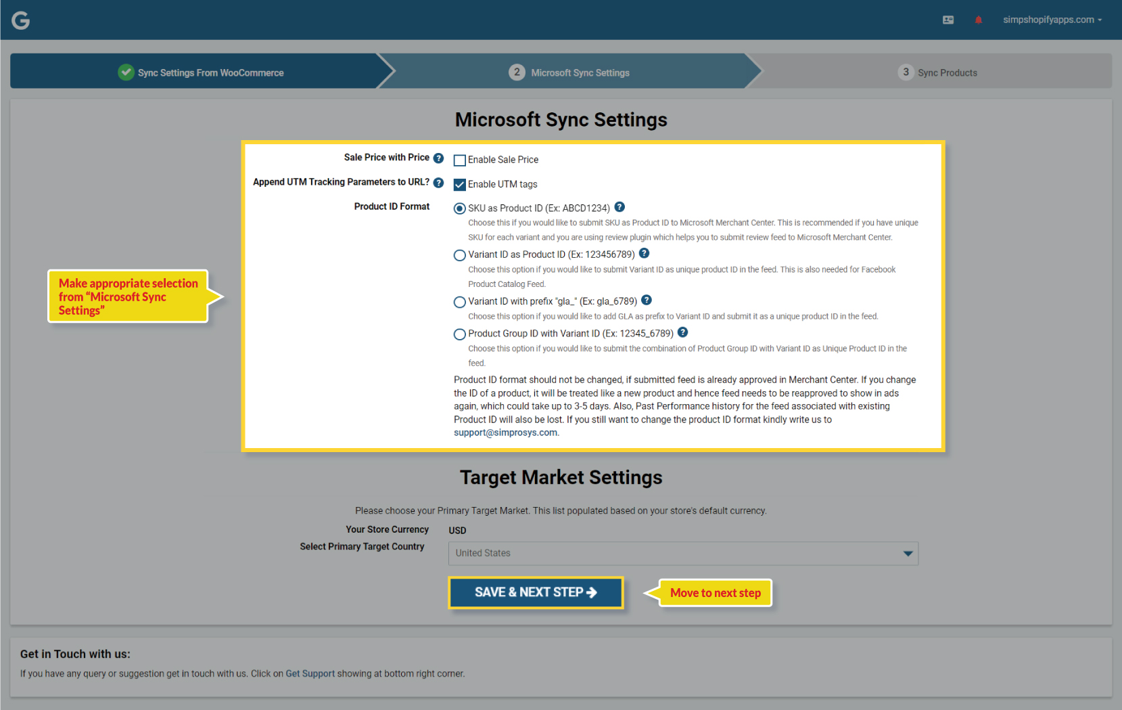Open the simpshopifyapps.com account dropdown

[x=1052, y=20]
